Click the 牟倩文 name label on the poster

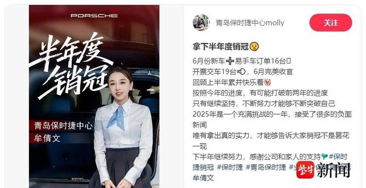coord(47,138)
